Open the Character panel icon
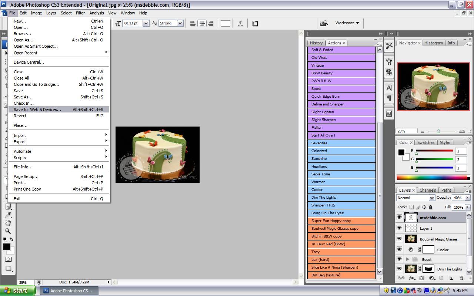Screen dimensions: 474x296 click(389, 88)
